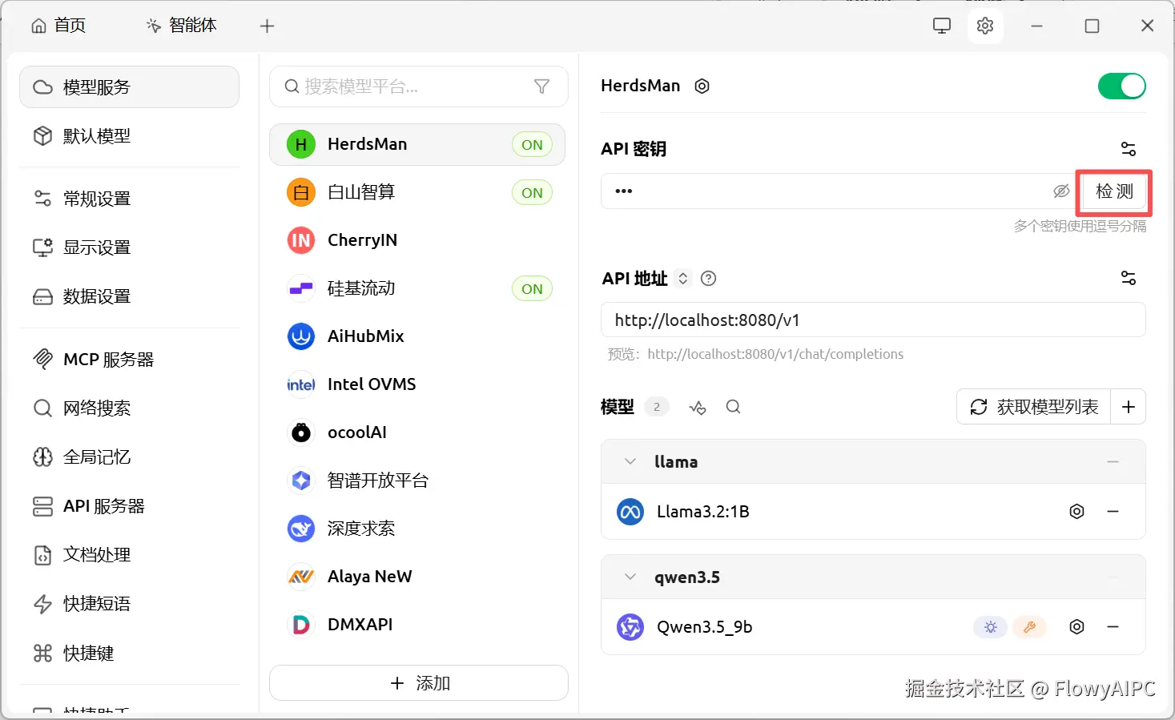Click API address settings sliders icon
This screenshot has height=720, width=1175.
pos(1129,278)
